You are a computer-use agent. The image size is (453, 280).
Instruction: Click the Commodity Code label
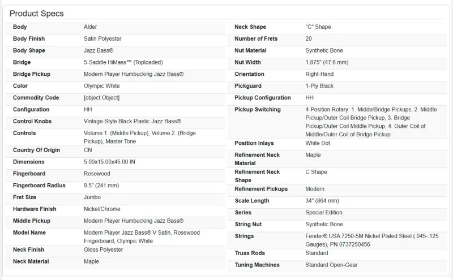36,98
